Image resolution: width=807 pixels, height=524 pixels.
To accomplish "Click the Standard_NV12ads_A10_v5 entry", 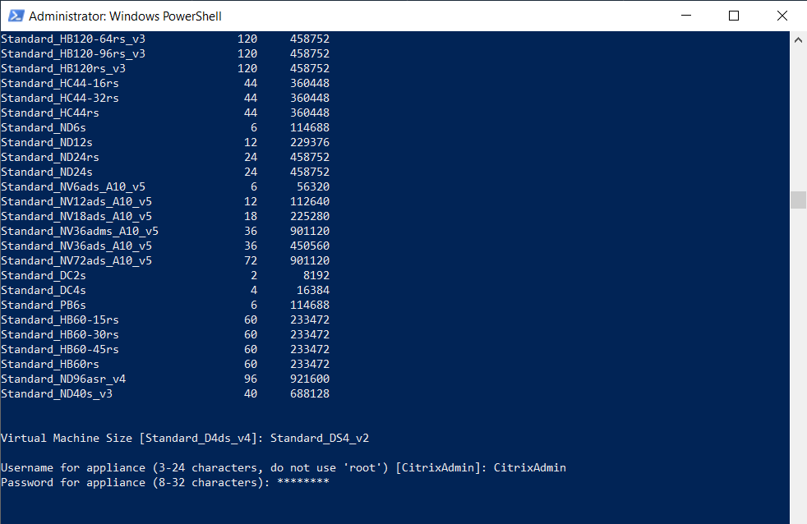I will coord(76,201).
